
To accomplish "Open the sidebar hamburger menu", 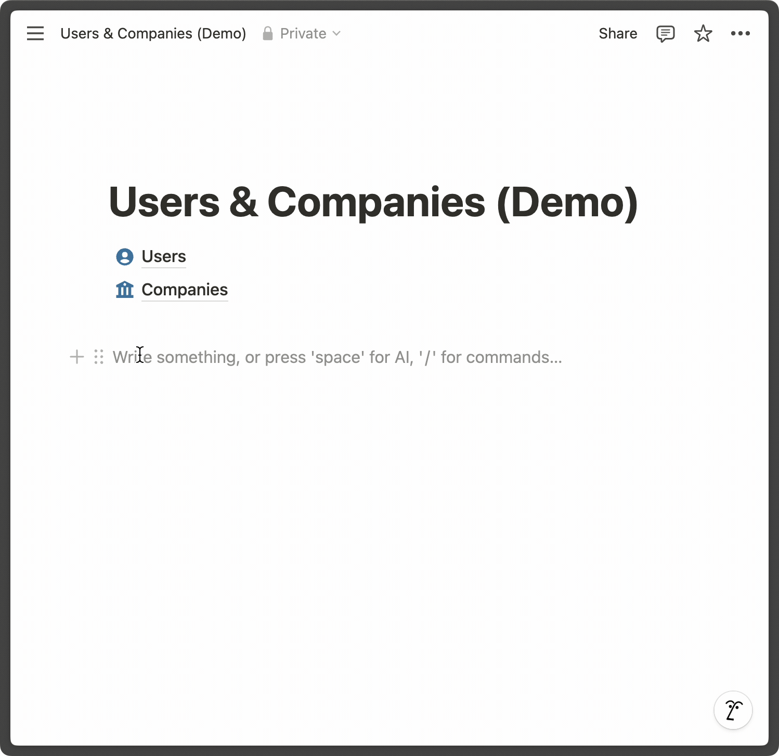I will coord(35,34).
